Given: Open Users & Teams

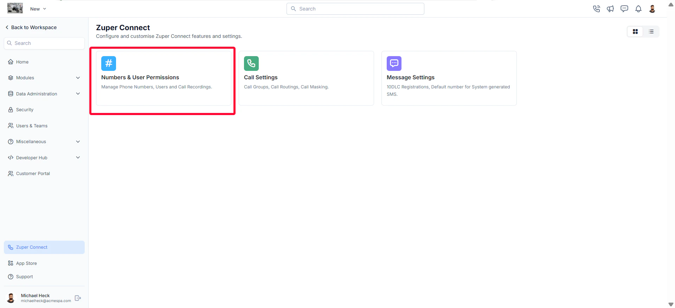Looking at the screenshot, I should (44, 126).
